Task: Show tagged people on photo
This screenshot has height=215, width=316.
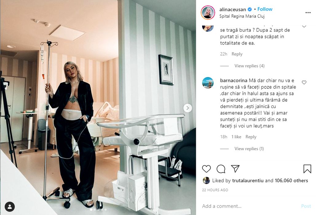Action: point(10,206)
